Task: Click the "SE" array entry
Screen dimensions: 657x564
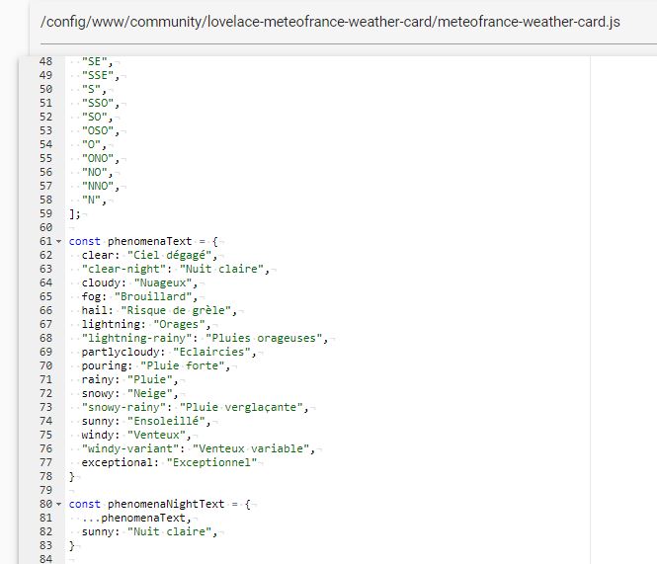Action: point(95,61)
